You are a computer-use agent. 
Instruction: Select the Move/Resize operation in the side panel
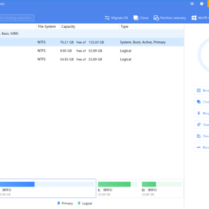pos(201,91)
